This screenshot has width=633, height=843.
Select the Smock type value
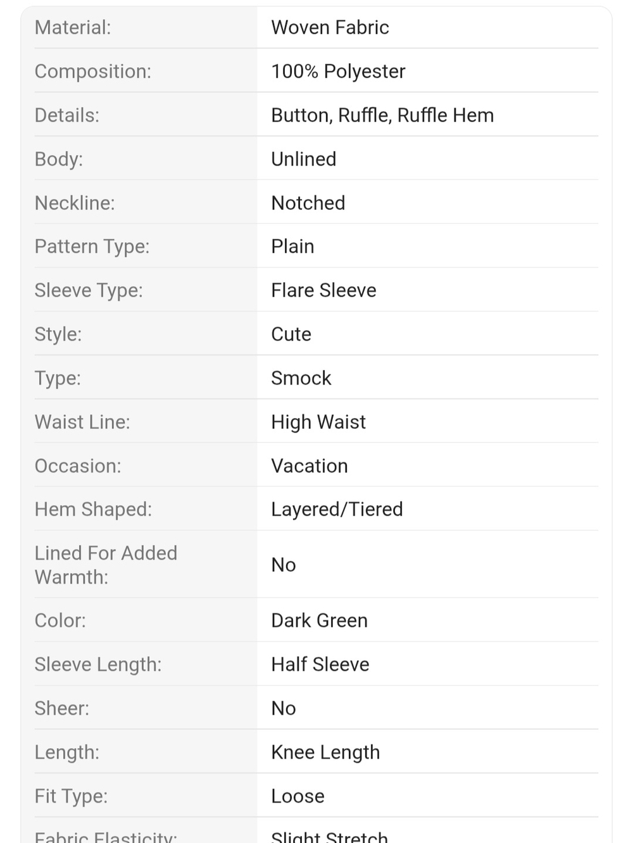click(301, 378)
